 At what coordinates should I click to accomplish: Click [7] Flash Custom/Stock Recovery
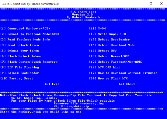coord(29,62)
